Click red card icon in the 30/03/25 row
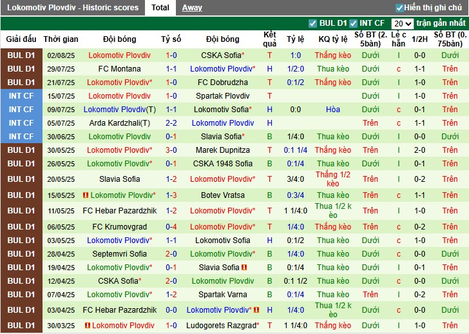469x334 pixels. (x=86, y=326)
